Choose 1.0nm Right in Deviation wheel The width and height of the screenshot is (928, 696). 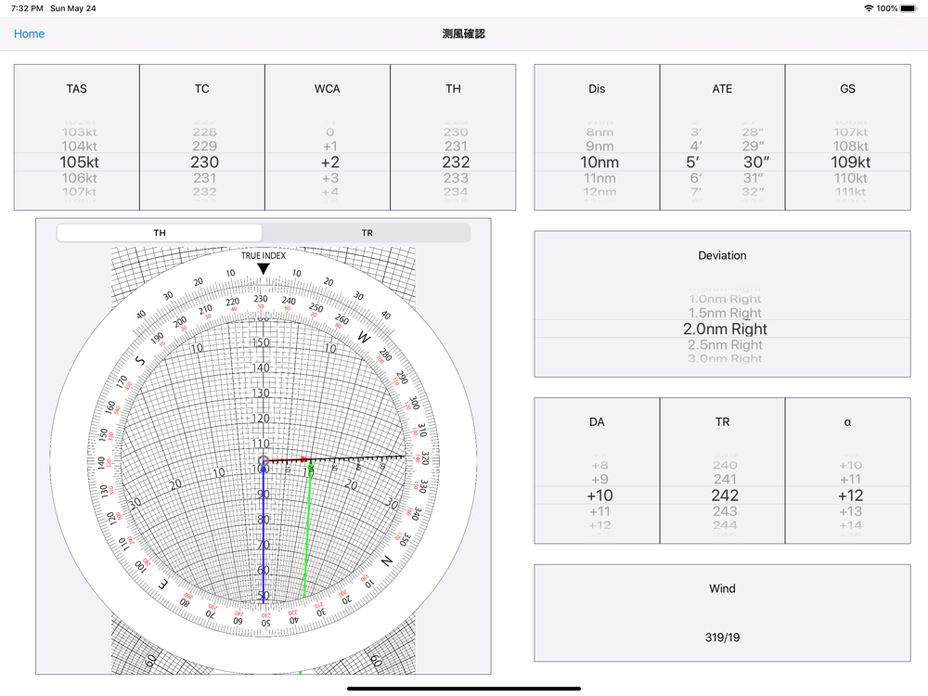coord(725,299)
